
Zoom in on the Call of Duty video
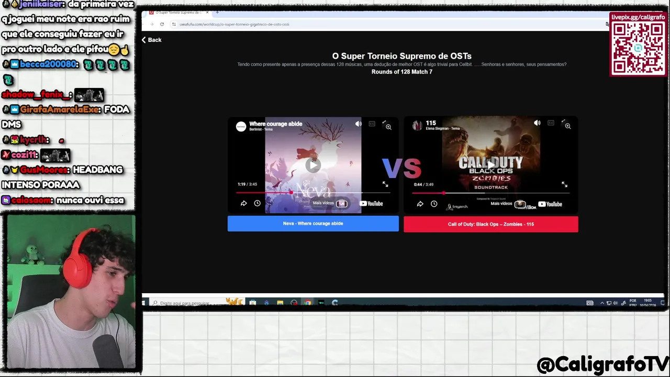click(567, 125)
